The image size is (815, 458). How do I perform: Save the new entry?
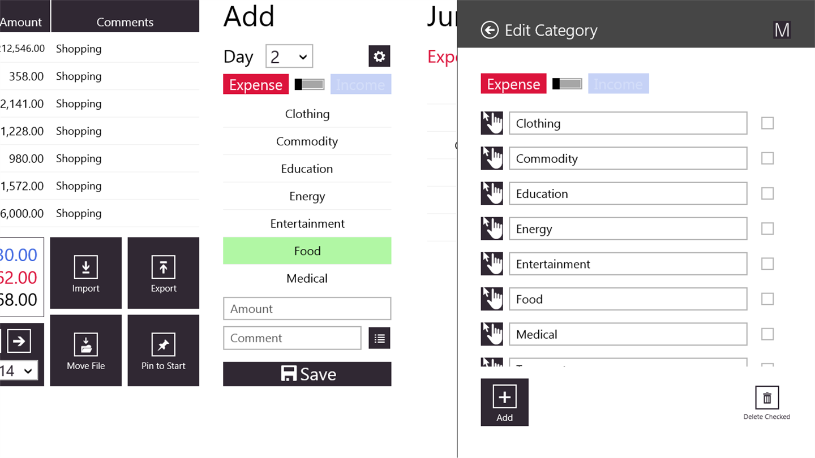click(307, 374)
